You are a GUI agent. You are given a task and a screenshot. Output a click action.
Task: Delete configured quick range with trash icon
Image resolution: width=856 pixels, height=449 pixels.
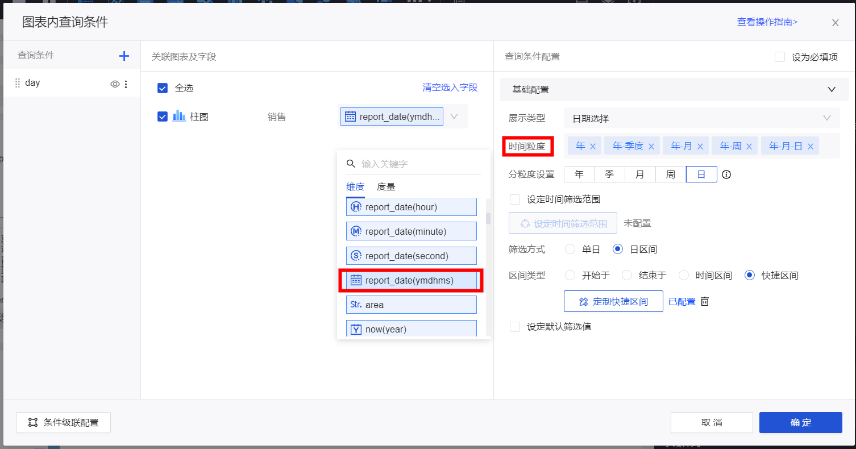click(x=705, y=301)
